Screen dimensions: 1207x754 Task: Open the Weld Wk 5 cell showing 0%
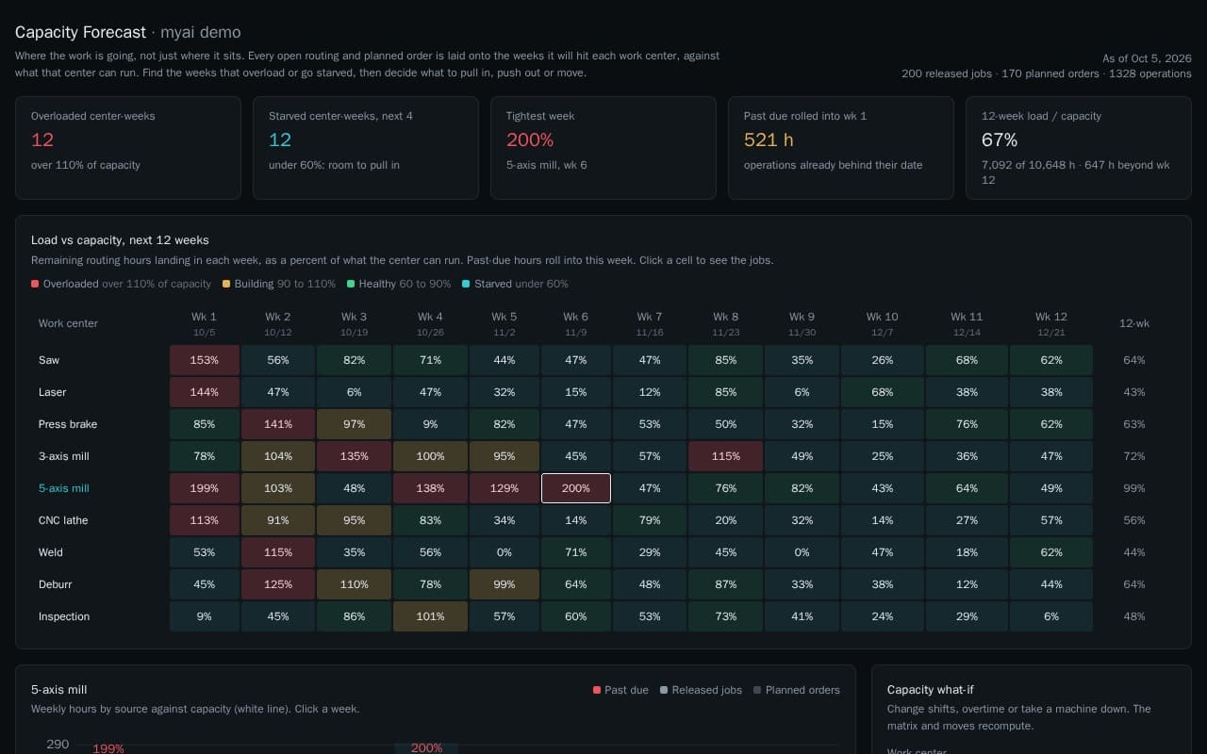[504, 552]
